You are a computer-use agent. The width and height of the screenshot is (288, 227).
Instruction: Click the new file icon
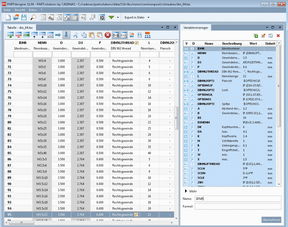coord(8,17)
